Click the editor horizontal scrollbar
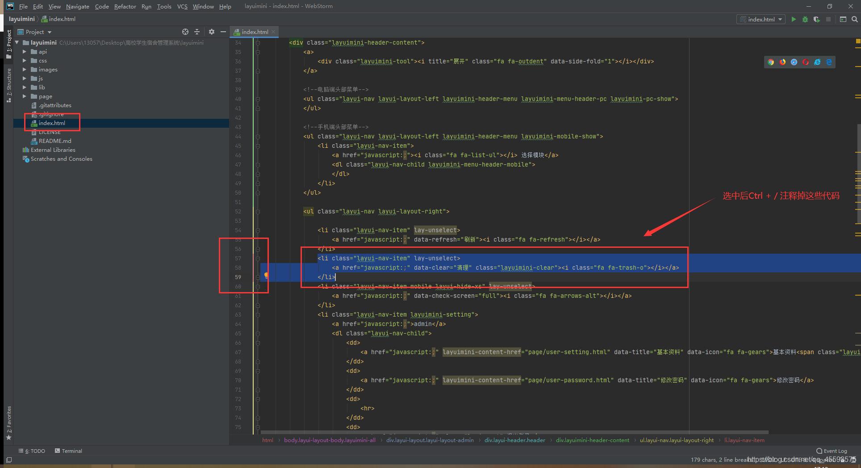The width and height of the screenshot is (861, 468). coord(514,432)
